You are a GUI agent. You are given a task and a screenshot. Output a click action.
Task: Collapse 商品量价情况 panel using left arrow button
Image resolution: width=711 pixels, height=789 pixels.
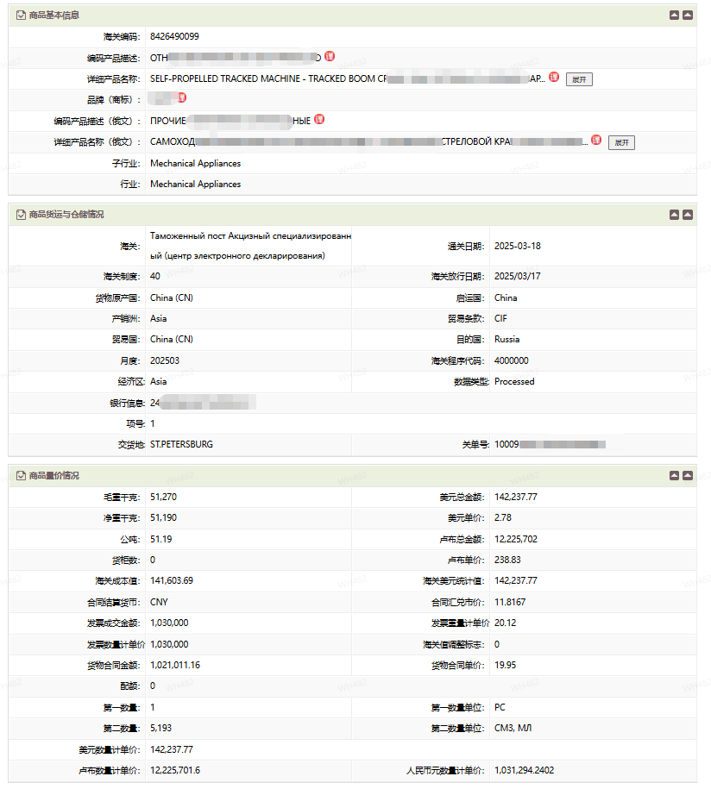coord(674,475)
